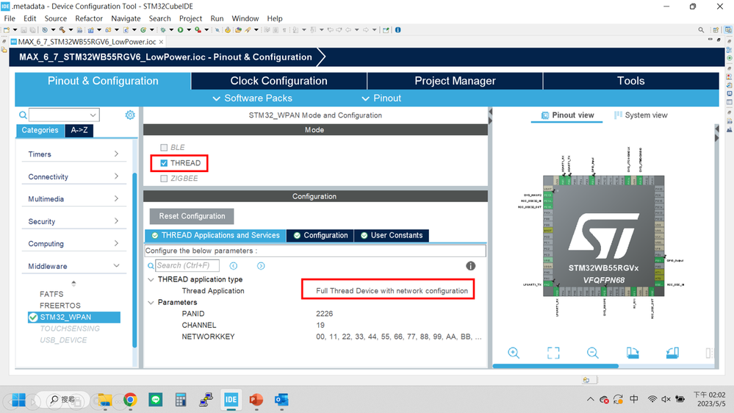
Task: Click the green Run toolbar icon
Action: (x=180, y=30)
